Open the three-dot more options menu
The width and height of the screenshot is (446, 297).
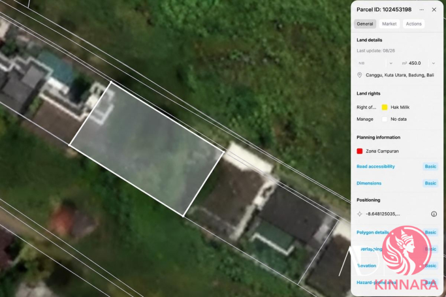pos(422,10)
